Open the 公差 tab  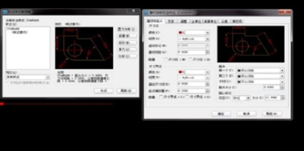pyautogui.click(x=225, y=21)
